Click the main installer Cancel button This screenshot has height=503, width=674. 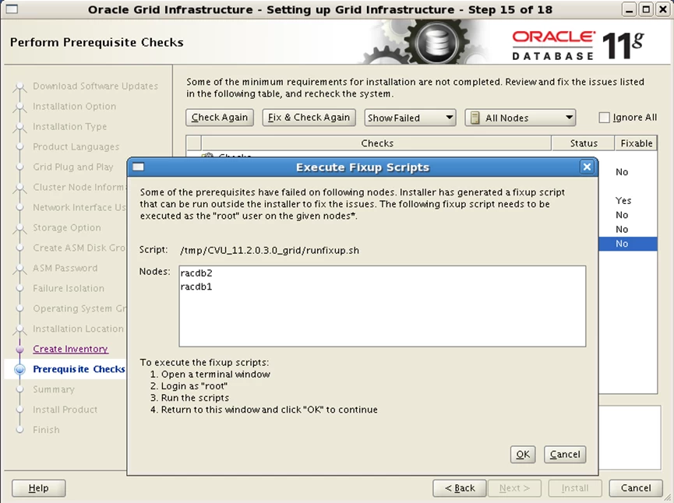[x=636, y=488]
